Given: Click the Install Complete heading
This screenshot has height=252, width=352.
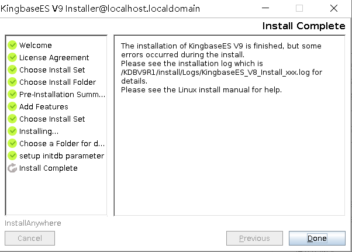Looking at the screenshot, I should (303, 26).
